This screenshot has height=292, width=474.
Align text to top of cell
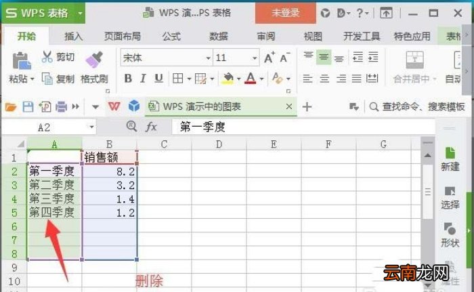pos(308,57)
